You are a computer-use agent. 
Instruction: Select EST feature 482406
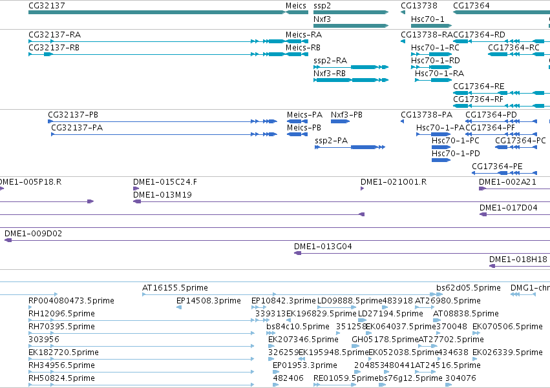click(288, 378)
